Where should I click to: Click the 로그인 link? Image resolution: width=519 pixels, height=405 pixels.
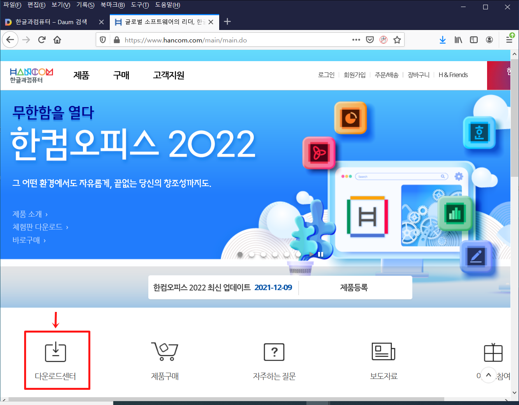326,75
